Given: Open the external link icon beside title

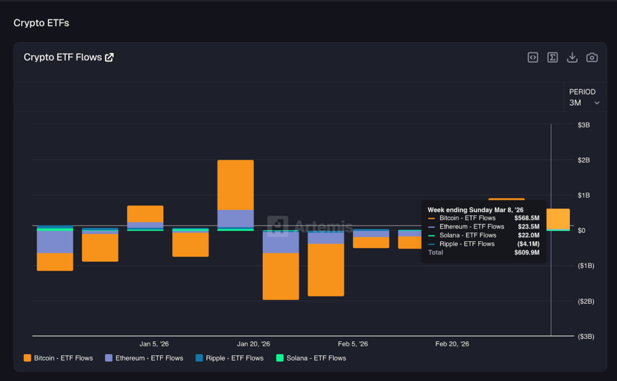Looking at the screenshot, I should pyautogui.click(x=109, y=57).
